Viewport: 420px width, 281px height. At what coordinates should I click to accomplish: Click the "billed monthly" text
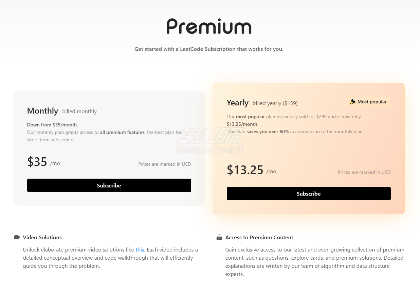tap(79, 112)
